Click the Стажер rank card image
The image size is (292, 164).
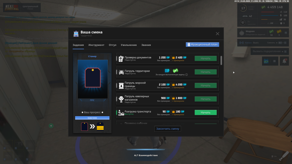point(92,79)
